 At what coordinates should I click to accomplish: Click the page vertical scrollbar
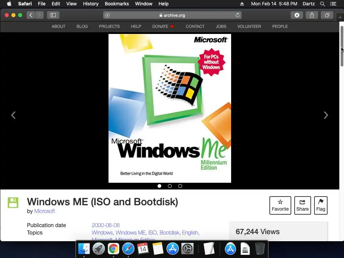[342, 46]
